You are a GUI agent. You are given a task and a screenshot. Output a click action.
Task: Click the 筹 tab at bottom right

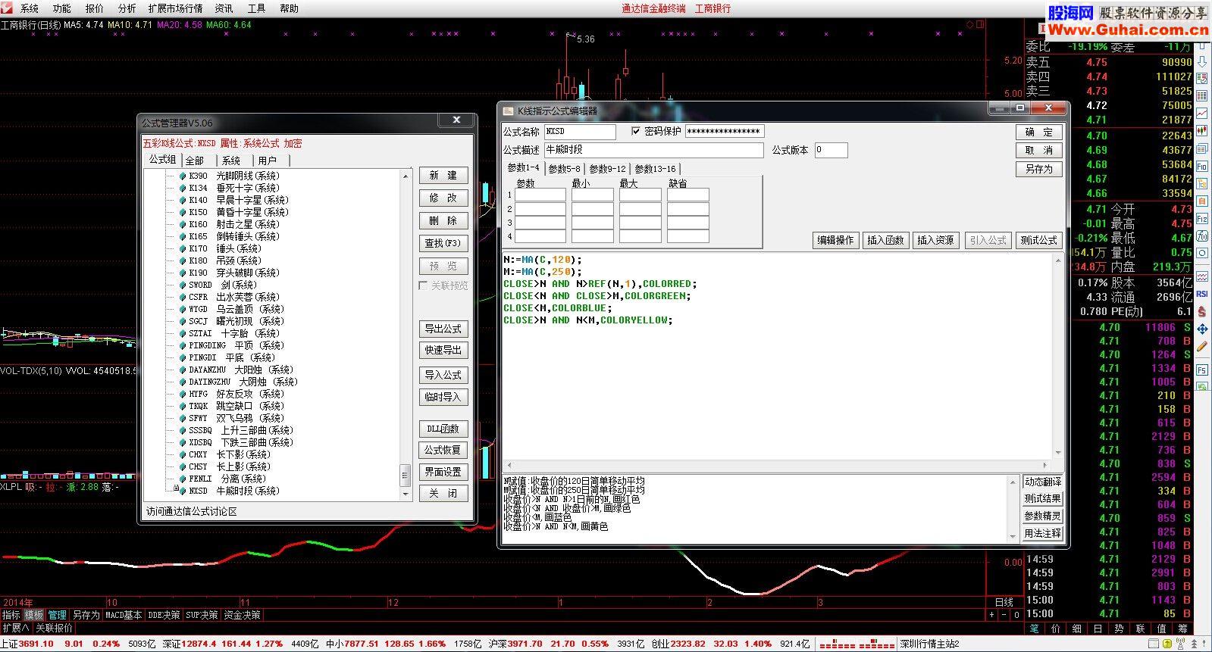click(1182, 629)
